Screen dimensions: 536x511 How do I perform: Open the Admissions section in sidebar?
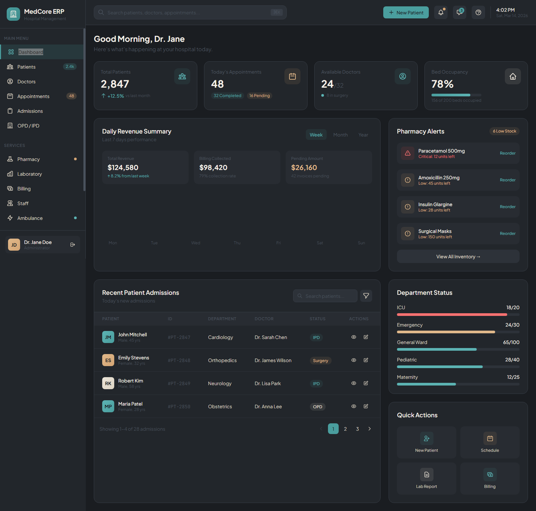(30, 111)
